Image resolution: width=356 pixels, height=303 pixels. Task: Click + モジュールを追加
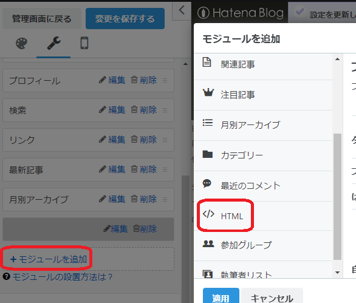coord(49,259)
